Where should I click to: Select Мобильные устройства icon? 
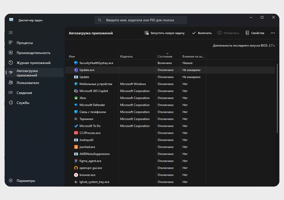(x=76, y=84)
